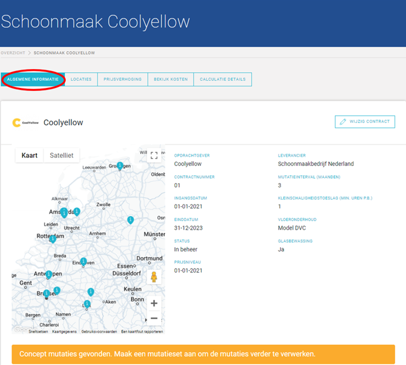Viewport: 406px width, 365px height.
Task: Click the Concept mutaties gevonden banner
Action: [203, 354]
